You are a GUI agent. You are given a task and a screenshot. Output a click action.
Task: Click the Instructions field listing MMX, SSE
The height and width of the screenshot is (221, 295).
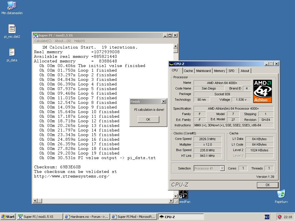pos(233,125)
